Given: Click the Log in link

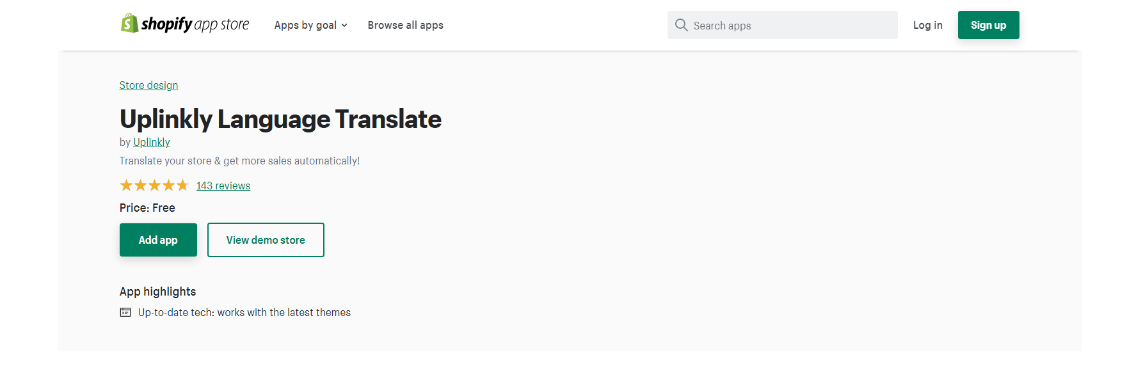Looking at the screenshot, I should click(x=927, y=25).
